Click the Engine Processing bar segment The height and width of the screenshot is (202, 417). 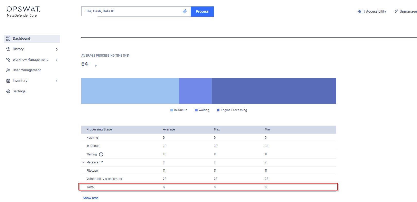pos(274,91)
